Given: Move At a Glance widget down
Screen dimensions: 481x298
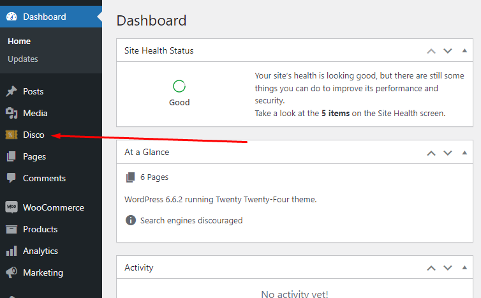Looking at the screenshot, I should point(448,153).
